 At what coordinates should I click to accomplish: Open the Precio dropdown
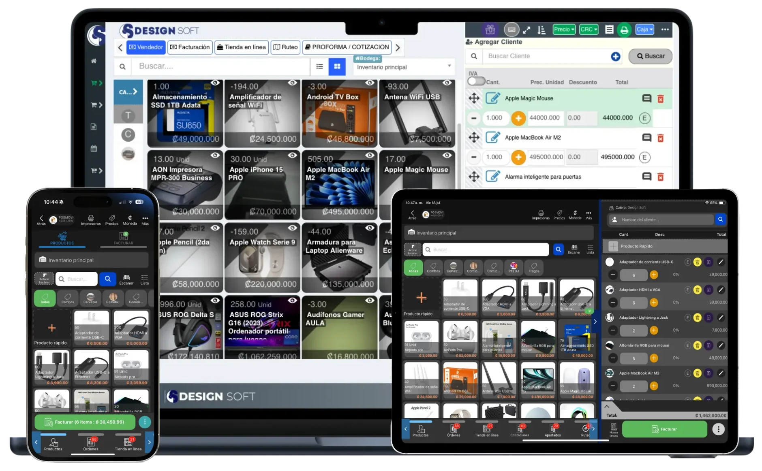pyautogui.click(x=564, y=30)
